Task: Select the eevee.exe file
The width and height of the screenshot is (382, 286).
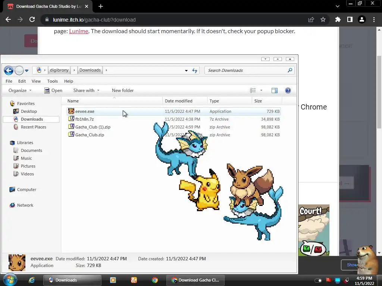Action: click(x=174, y=111)
